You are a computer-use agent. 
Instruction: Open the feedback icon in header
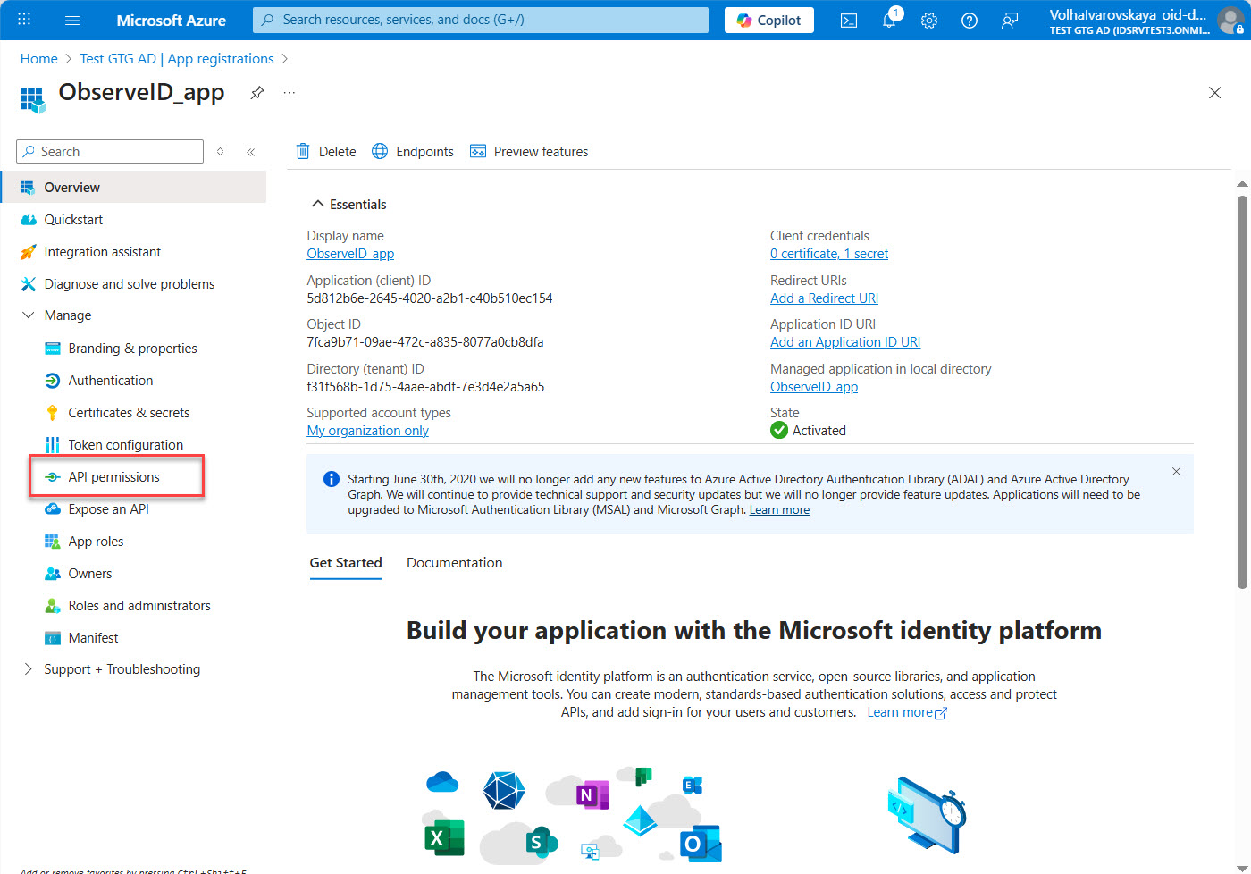(1010, 21)
